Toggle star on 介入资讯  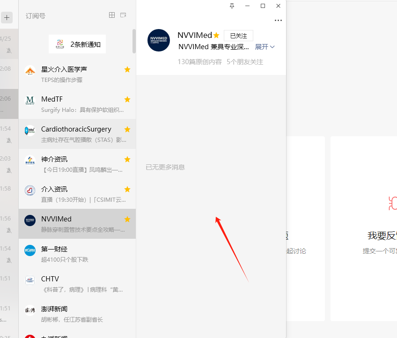(127, 190)
